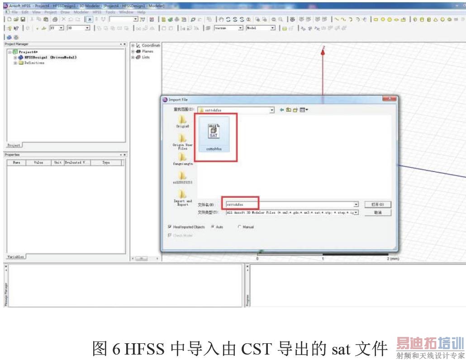466x360 pixels.
Task: Click the s120121211 folder shortcut in dialog sidebar
Action: 182,178
